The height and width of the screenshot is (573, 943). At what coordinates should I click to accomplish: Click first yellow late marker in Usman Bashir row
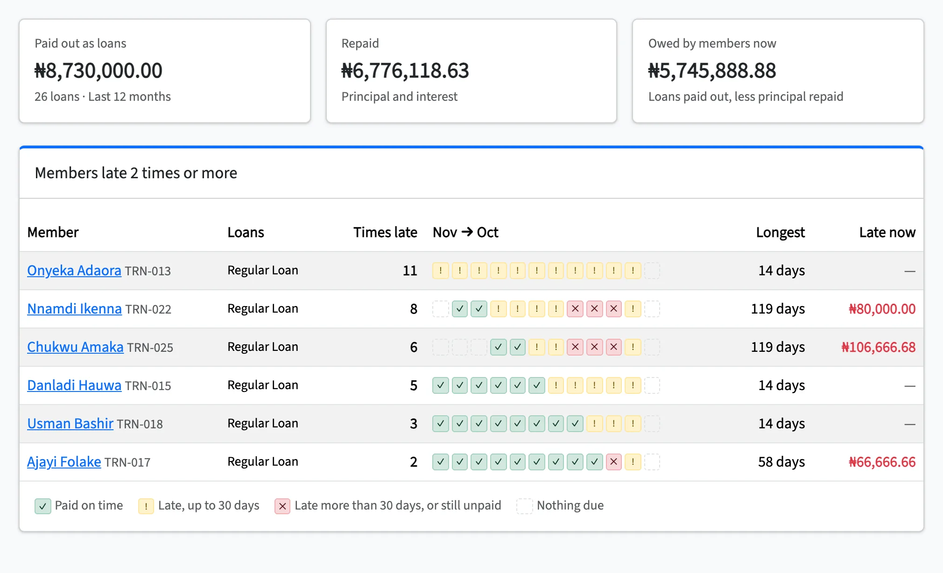tap(594, 424)
